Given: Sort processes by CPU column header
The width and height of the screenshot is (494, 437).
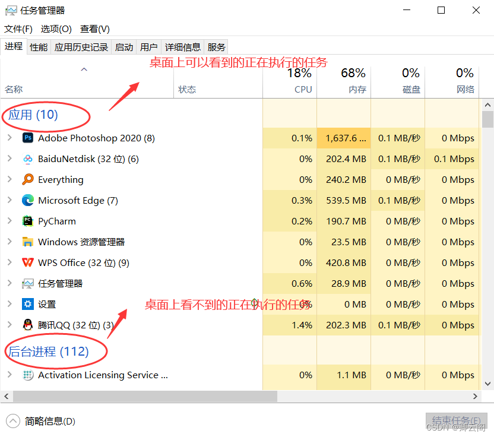Looking at the screenshot, I should click(290, 82).
